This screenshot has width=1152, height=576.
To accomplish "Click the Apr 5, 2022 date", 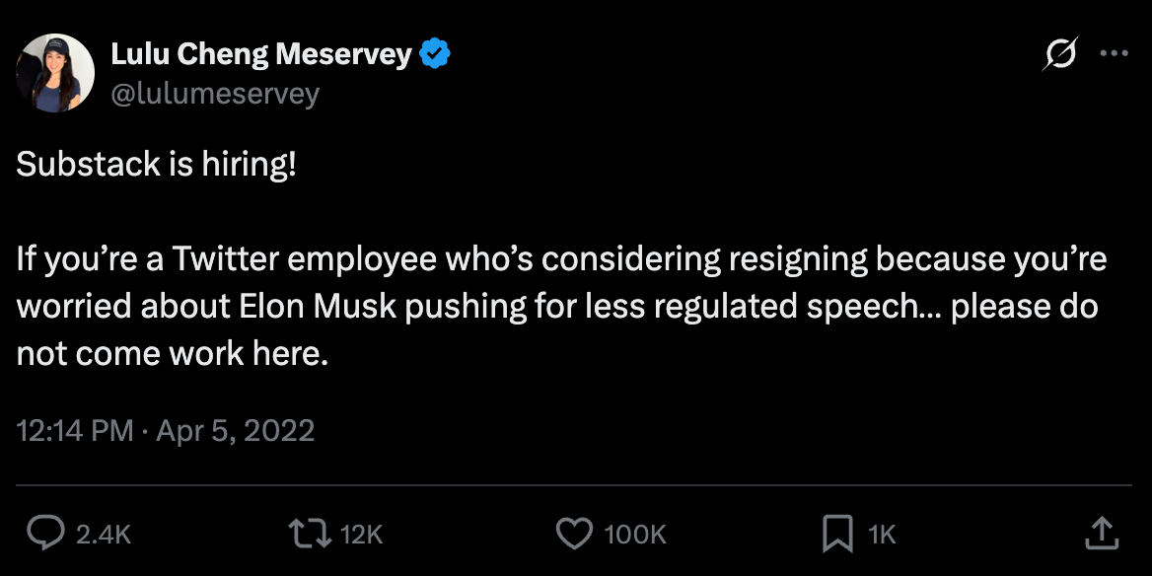I will [x=234, y=431].
